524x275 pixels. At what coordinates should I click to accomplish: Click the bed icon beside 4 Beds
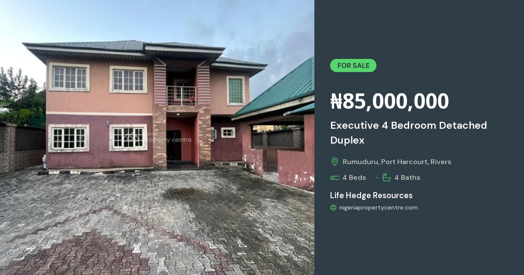(x=334, y=178)
